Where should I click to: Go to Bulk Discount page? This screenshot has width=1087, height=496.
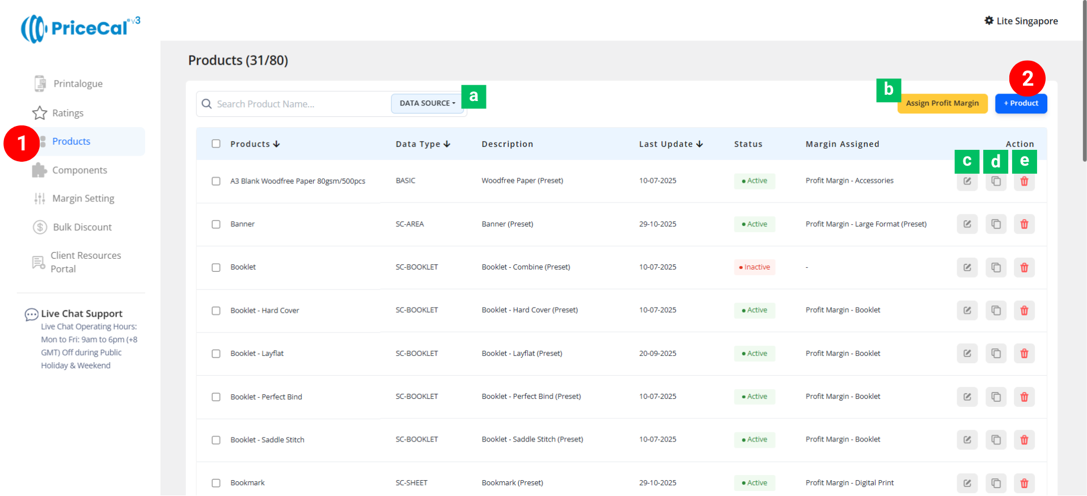tap(82, 227)
